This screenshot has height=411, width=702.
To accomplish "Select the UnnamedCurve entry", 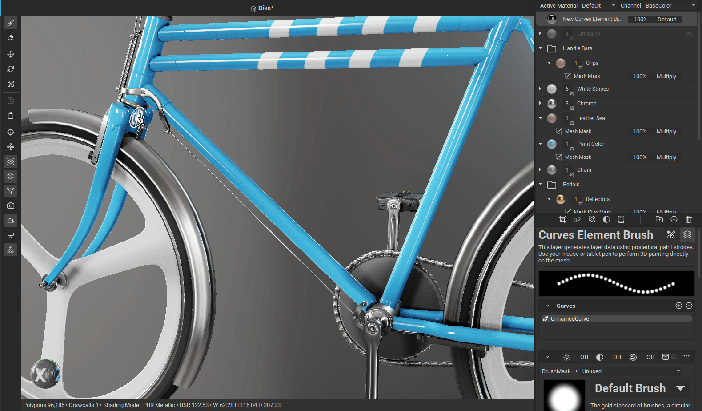I will [x=617, y=319].
